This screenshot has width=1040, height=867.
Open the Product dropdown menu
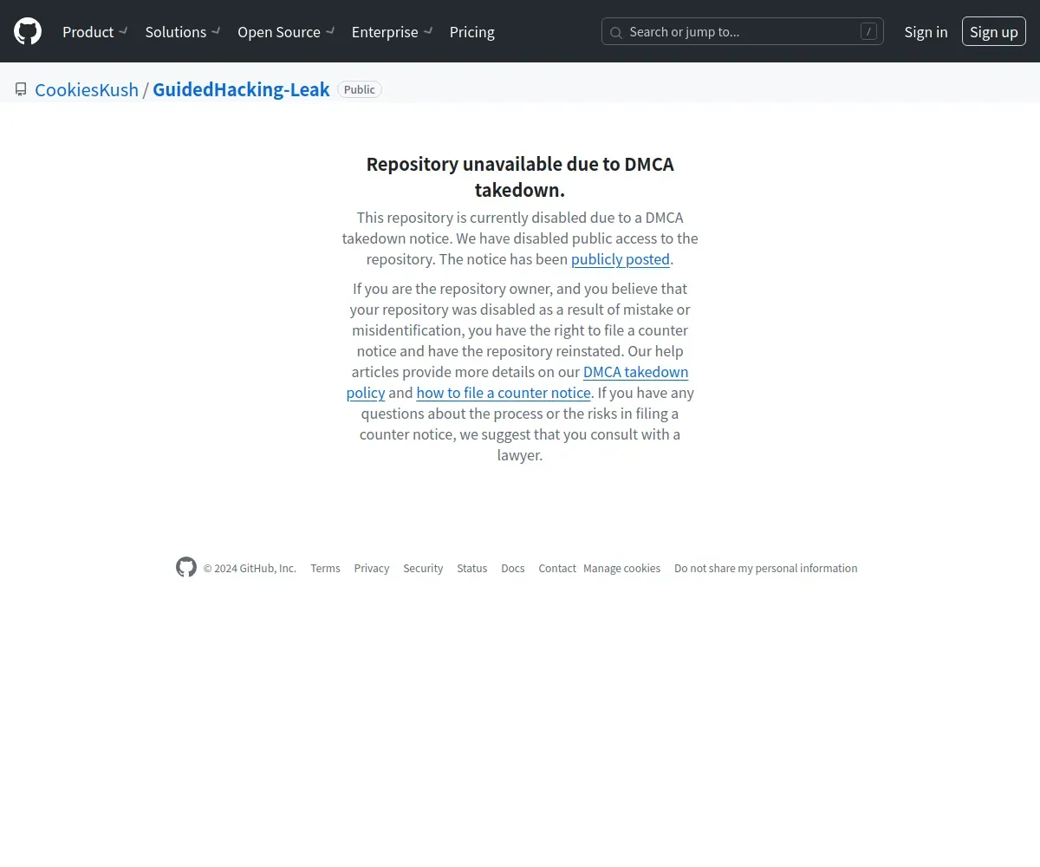[95, 32]
